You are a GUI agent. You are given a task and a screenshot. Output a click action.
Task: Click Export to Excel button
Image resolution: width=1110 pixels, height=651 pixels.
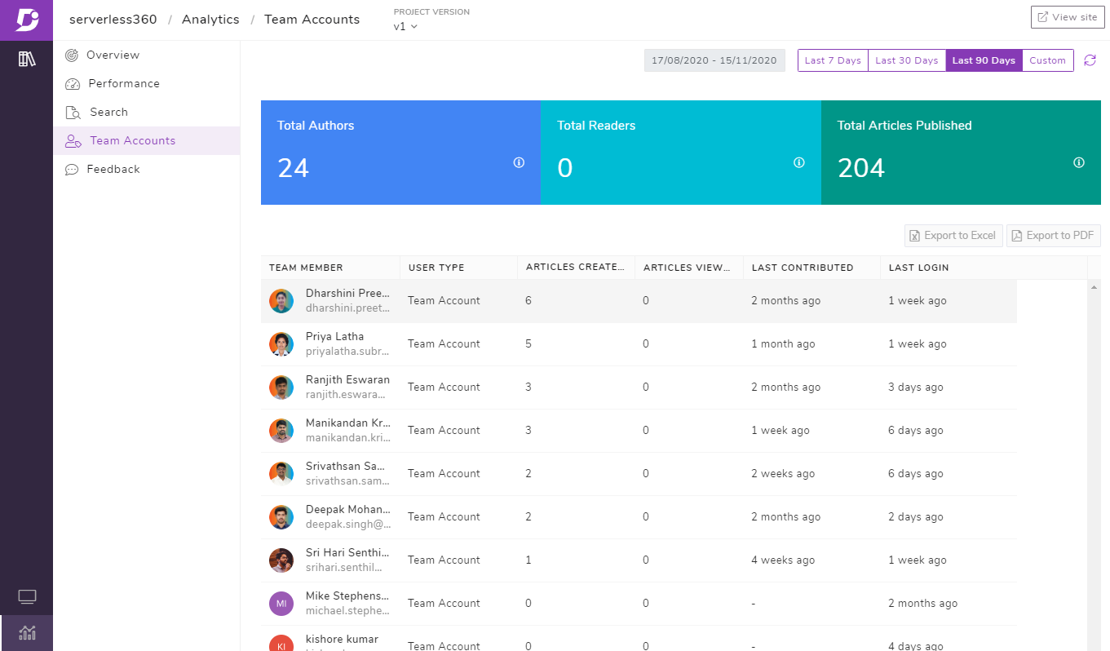[x=953, y=236]
